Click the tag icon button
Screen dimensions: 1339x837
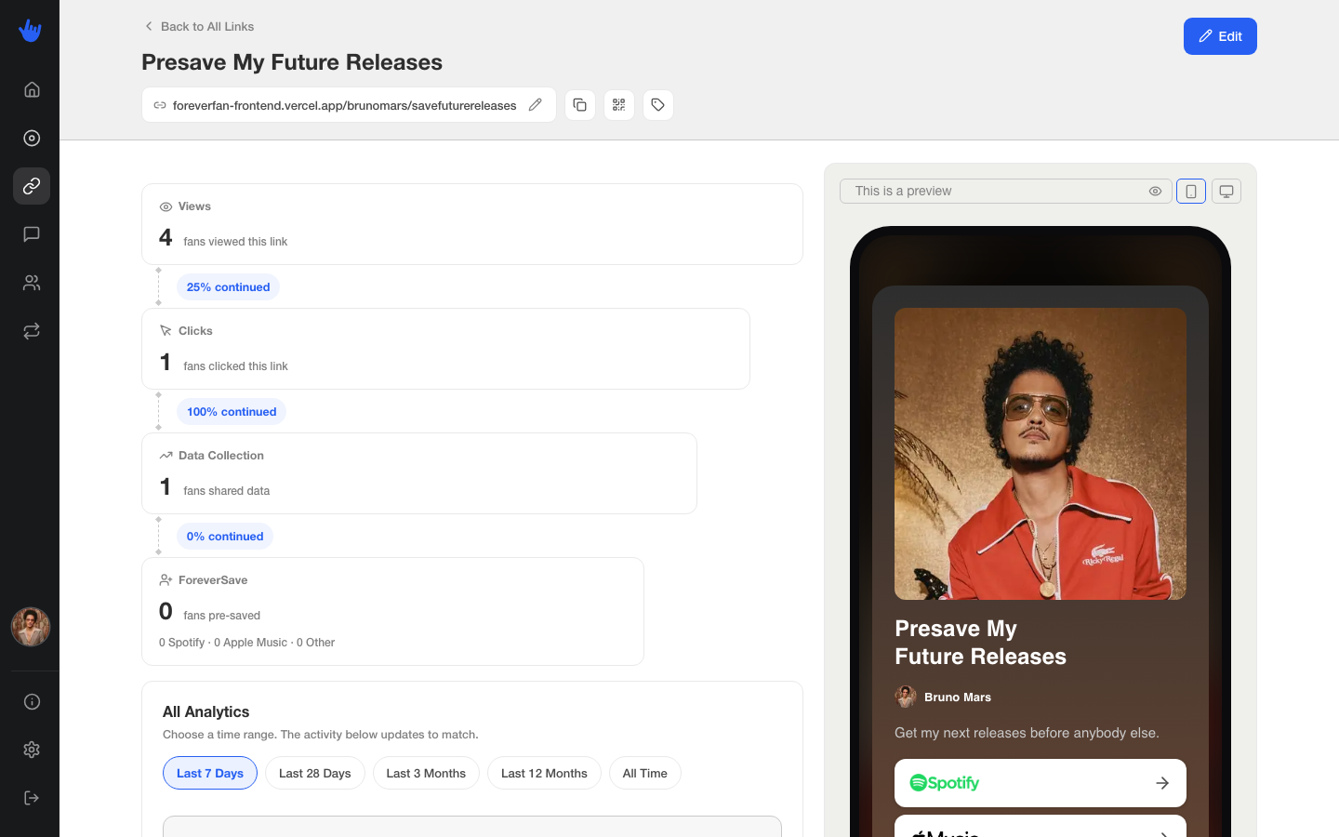point(658,105)
